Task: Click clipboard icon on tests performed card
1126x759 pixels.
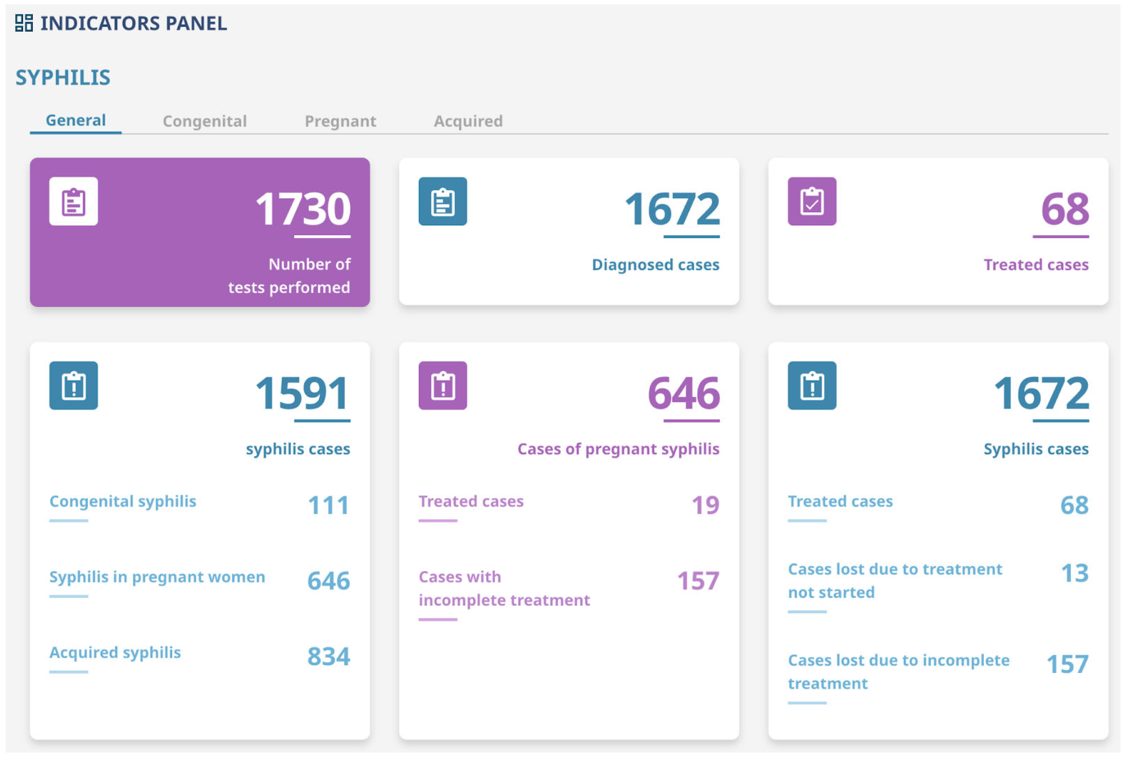Action: 74,201
